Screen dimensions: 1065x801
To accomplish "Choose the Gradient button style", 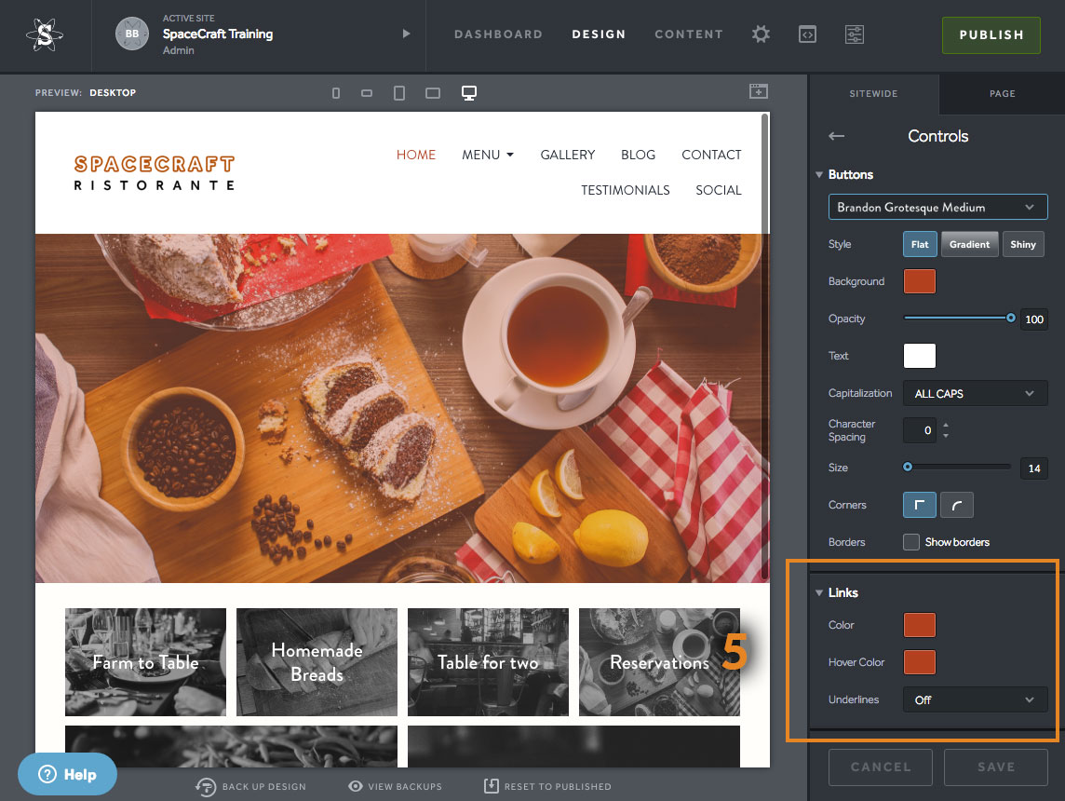I will click(x=969, y=245).
